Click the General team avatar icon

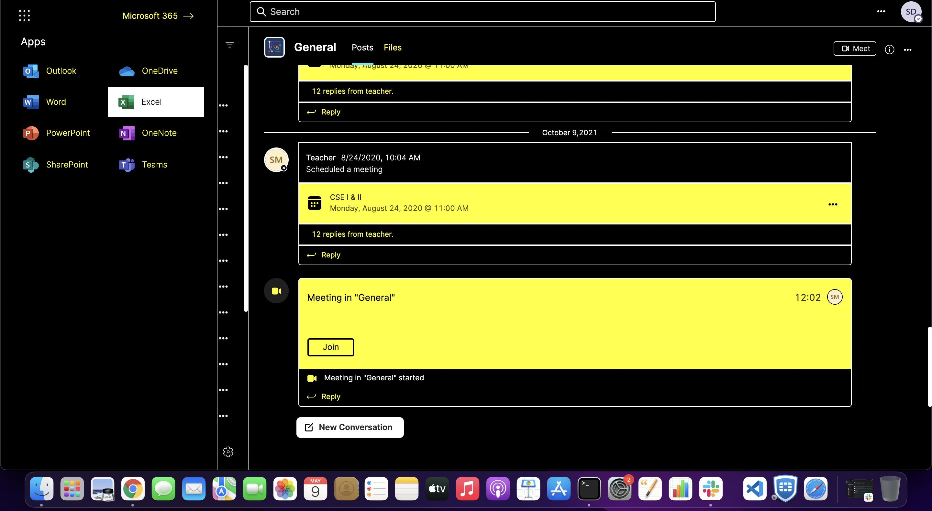(x=274, y=47)
